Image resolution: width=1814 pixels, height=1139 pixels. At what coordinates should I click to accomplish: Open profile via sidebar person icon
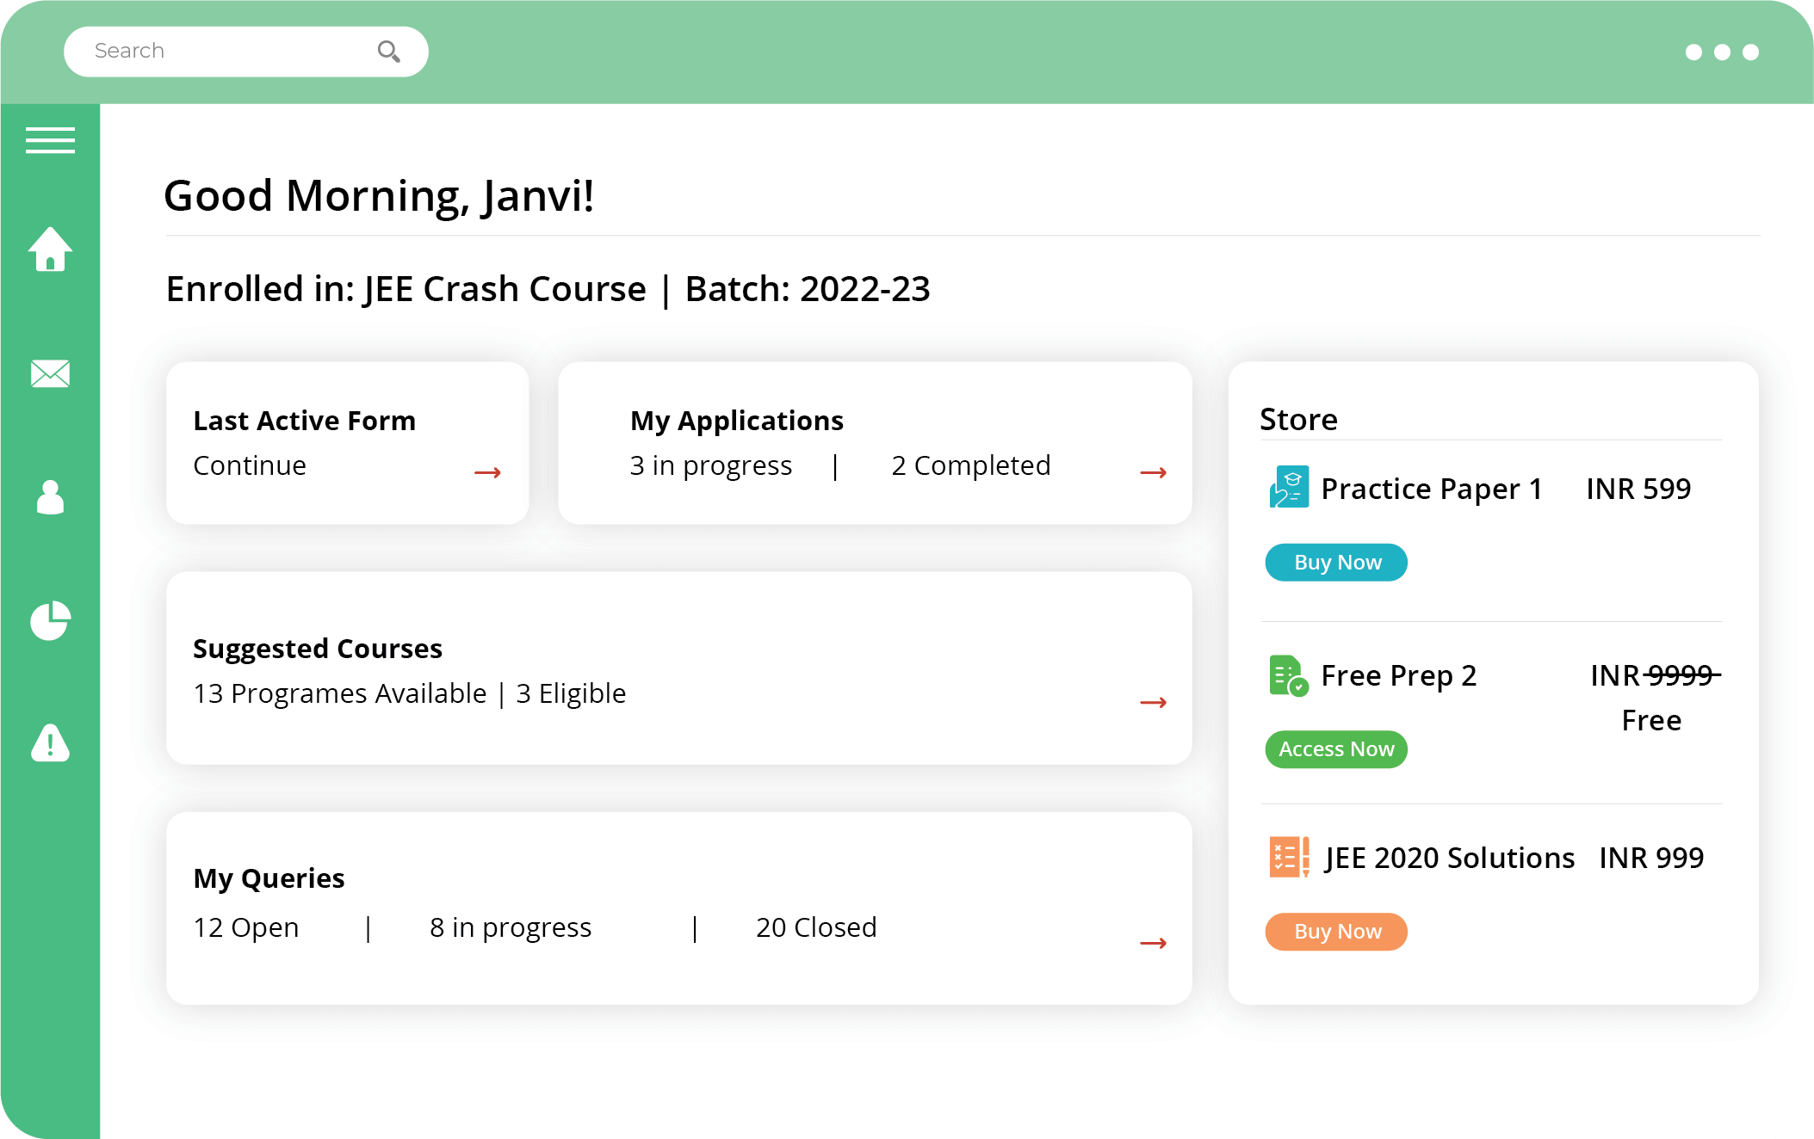(x=50, y=497)
